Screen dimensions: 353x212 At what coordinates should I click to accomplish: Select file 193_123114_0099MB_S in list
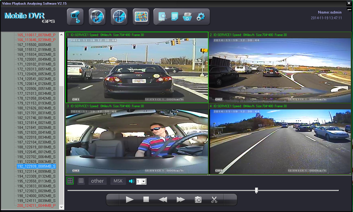(x=36, y=171)
